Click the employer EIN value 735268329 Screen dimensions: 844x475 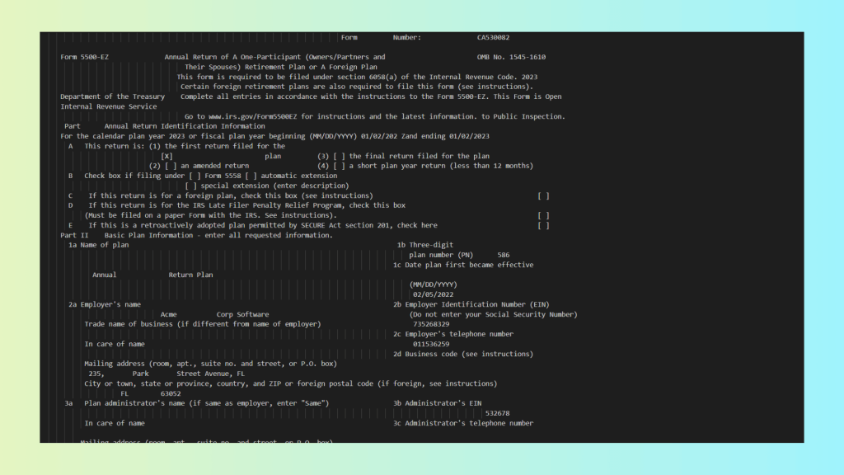click(x=431, y=324)
